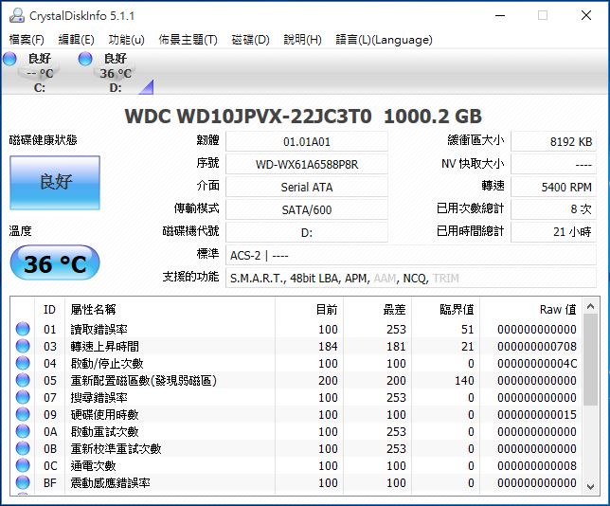Viewport: 610px width, 506px height.
Task: Select the 硬碟使用時數 attribute name
Action: tap(104, 415)
